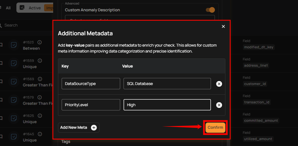Confirm the additional metadata
The height and width of the screenshot is (146, 298).
tap(215, 127)
